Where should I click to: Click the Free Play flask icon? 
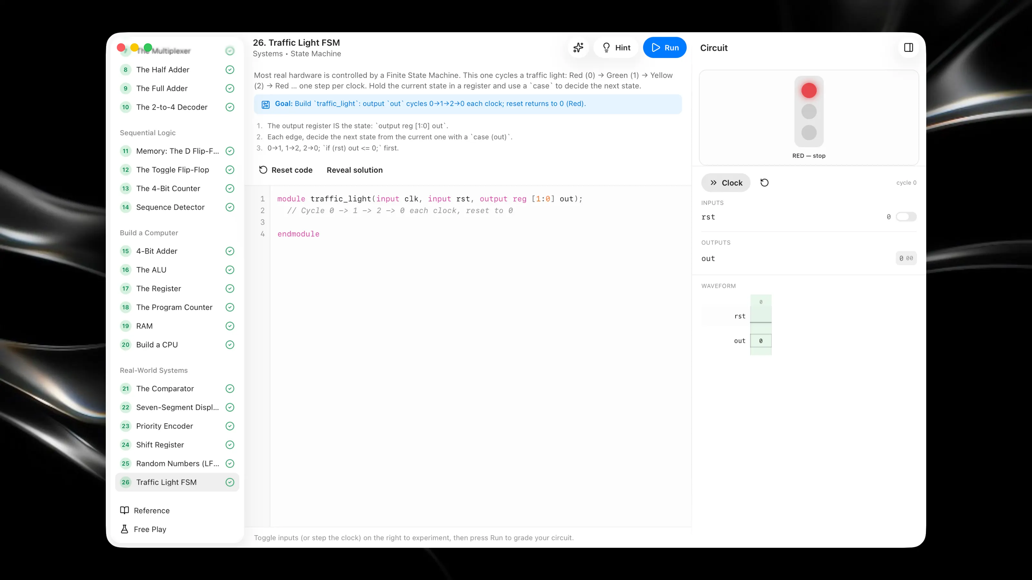tap(124, 529)
